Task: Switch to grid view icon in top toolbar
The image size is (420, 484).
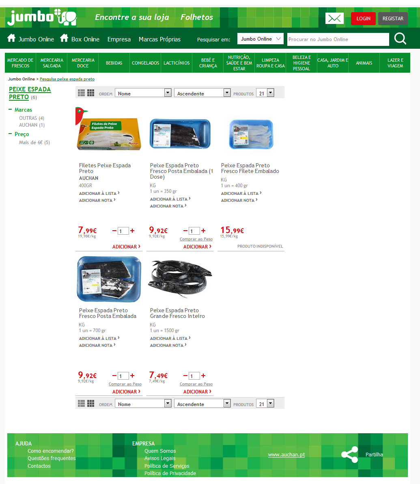Action: (x=91, y=93)
